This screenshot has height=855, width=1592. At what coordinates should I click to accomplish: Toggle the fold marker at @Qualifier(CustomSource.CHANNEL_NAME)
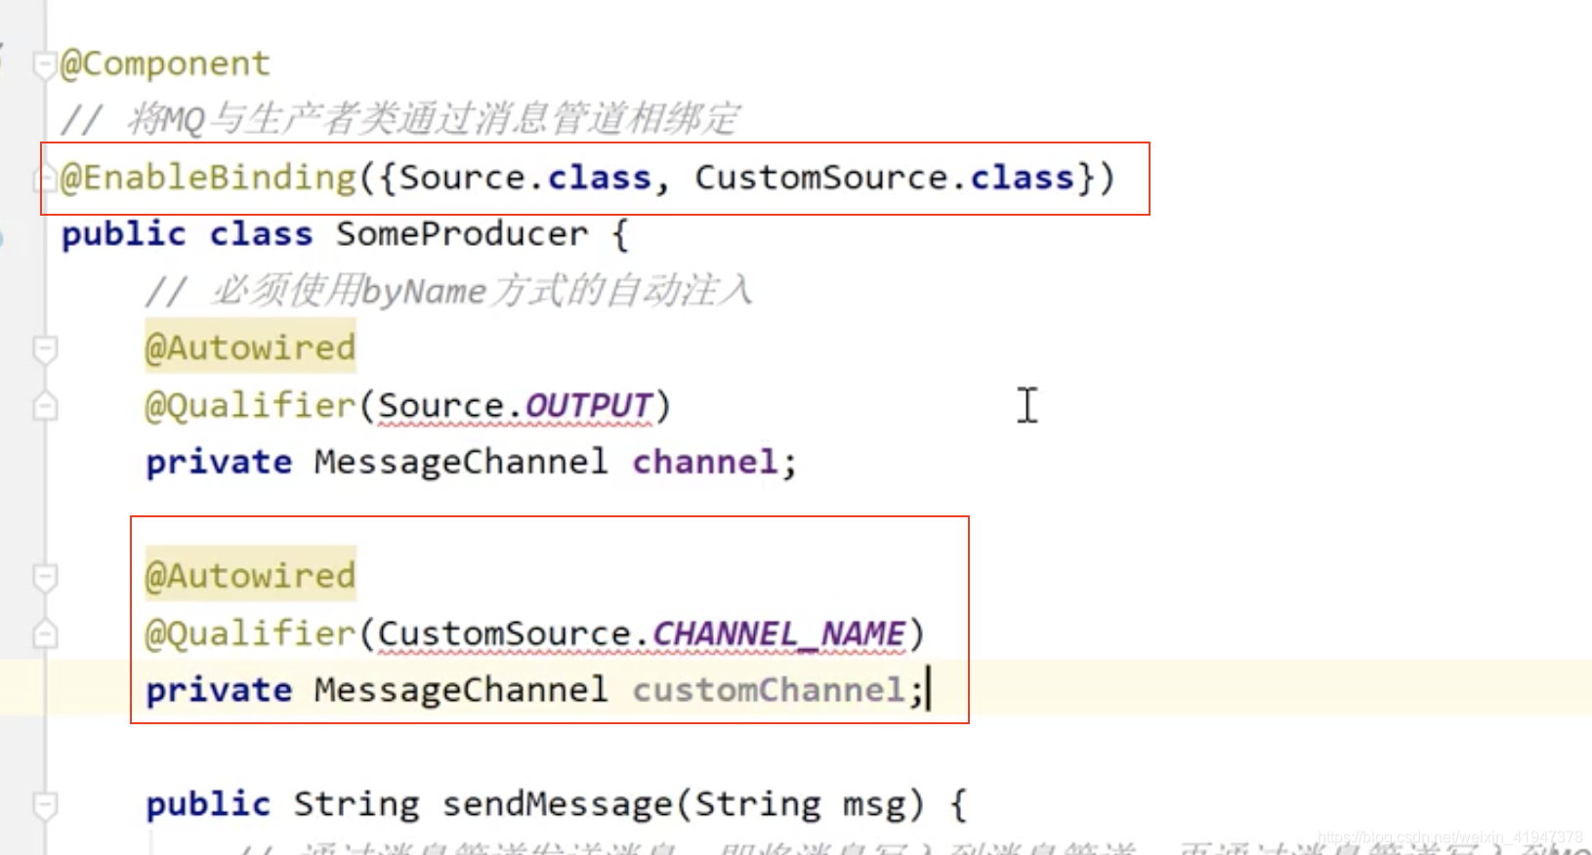click(x=45, y=634)
